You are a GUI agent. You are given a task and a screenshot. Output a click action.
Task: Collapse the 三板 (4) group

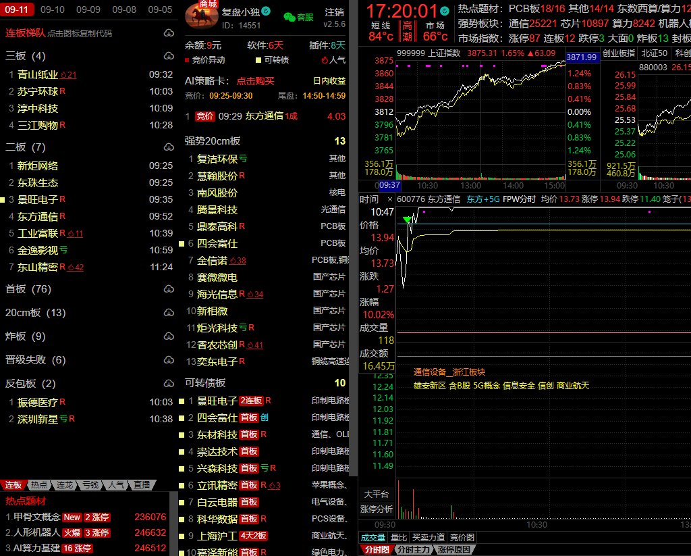coord(25,56)
